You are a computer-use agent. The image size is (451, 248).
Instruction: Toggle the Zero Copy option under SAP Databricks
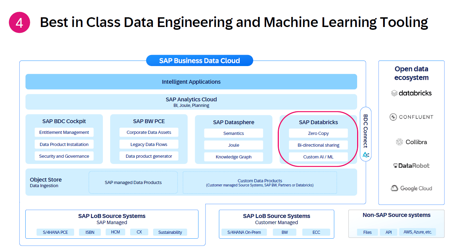tap(318, 133)
